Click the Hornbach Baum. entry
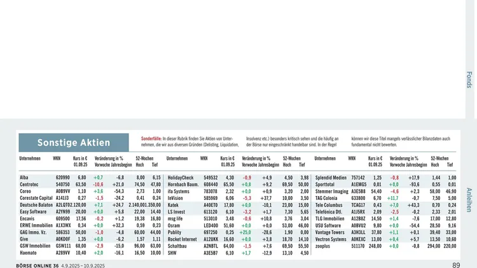Viewport: 477px width, 268px height. coord(183,185)
